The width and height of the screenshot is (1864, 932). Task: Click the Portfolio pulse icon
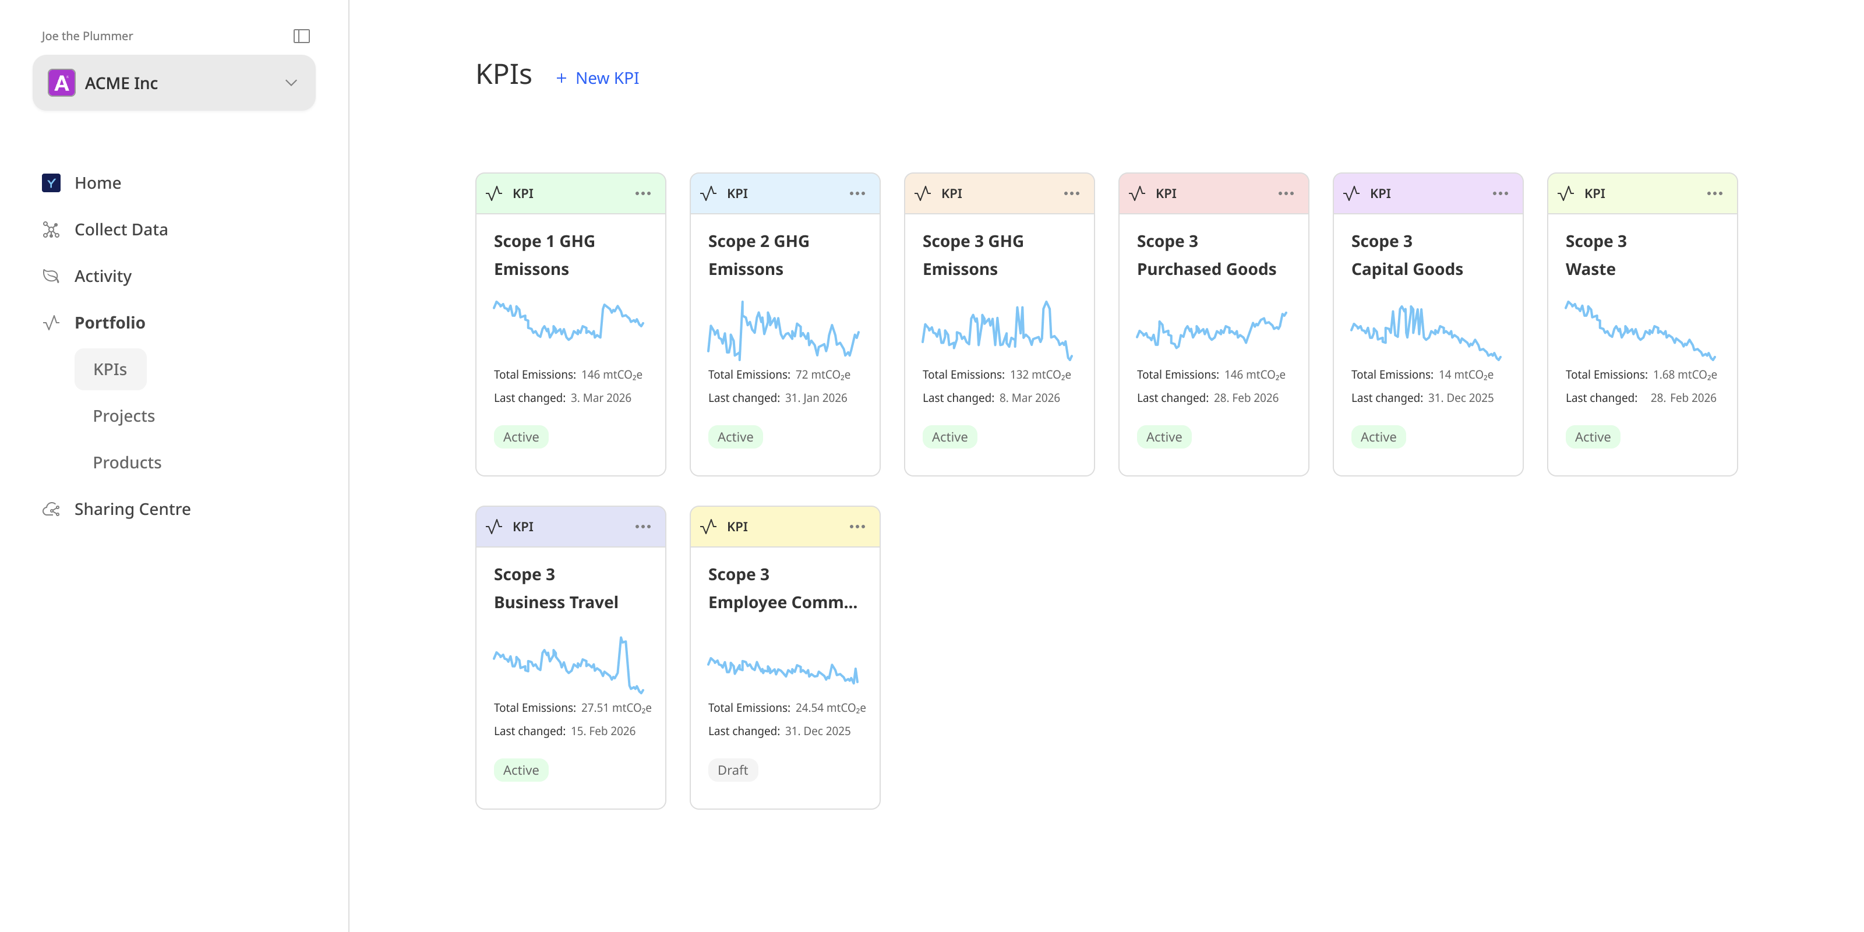pos(51,323)
